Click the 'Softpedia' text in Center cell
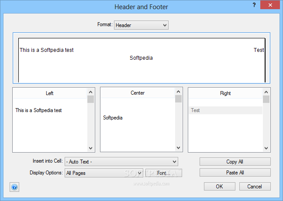The image size is (283, 201). point(113,118)
